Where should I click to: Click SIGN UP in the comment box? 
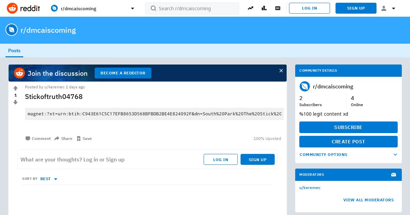pos(258,159)
